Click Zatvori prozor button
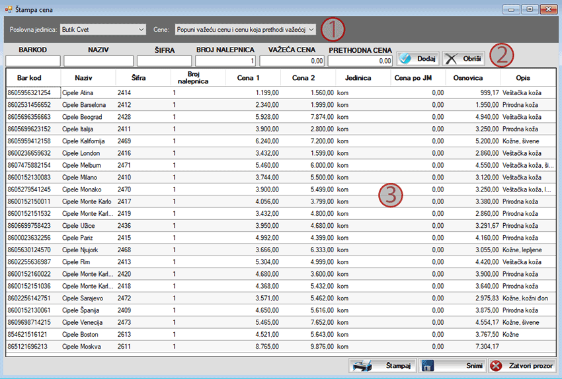This screenshot has width=562, height=379. (522, 366)
